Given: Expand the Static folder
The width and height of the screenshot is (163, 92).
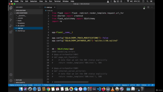Looking at the screenshot, I should pos(20,21).
